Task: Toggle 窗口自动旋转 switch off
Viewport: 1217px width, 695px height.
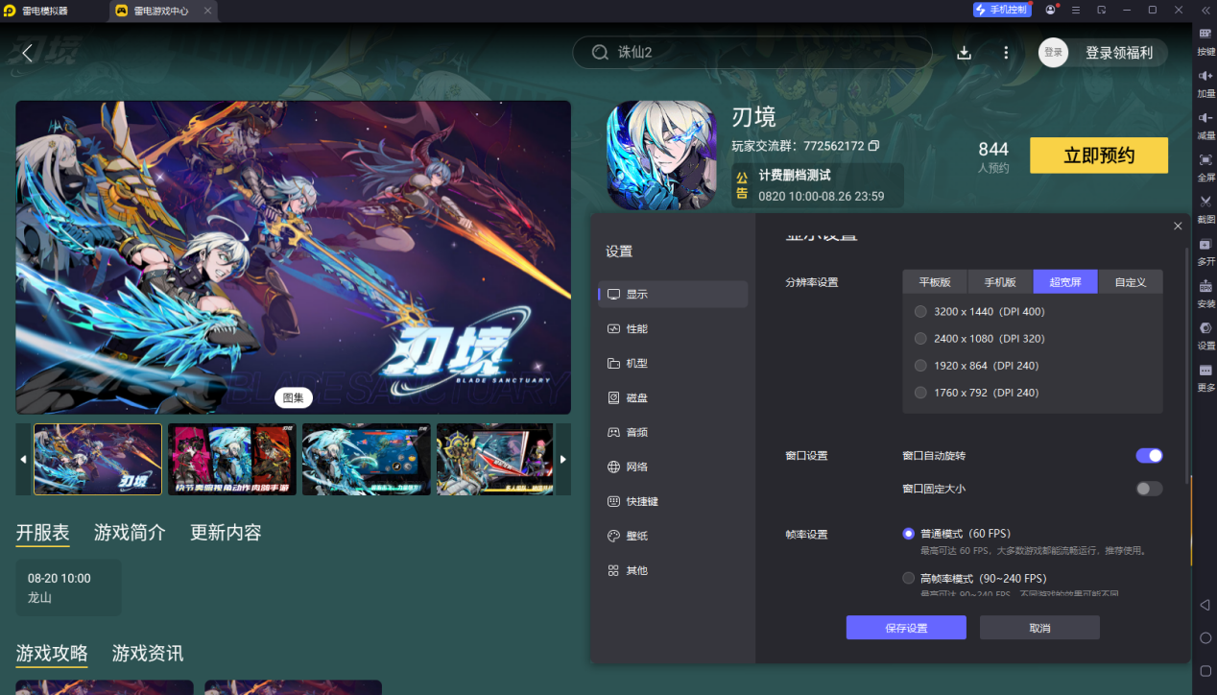Action: click(1149, 456)
